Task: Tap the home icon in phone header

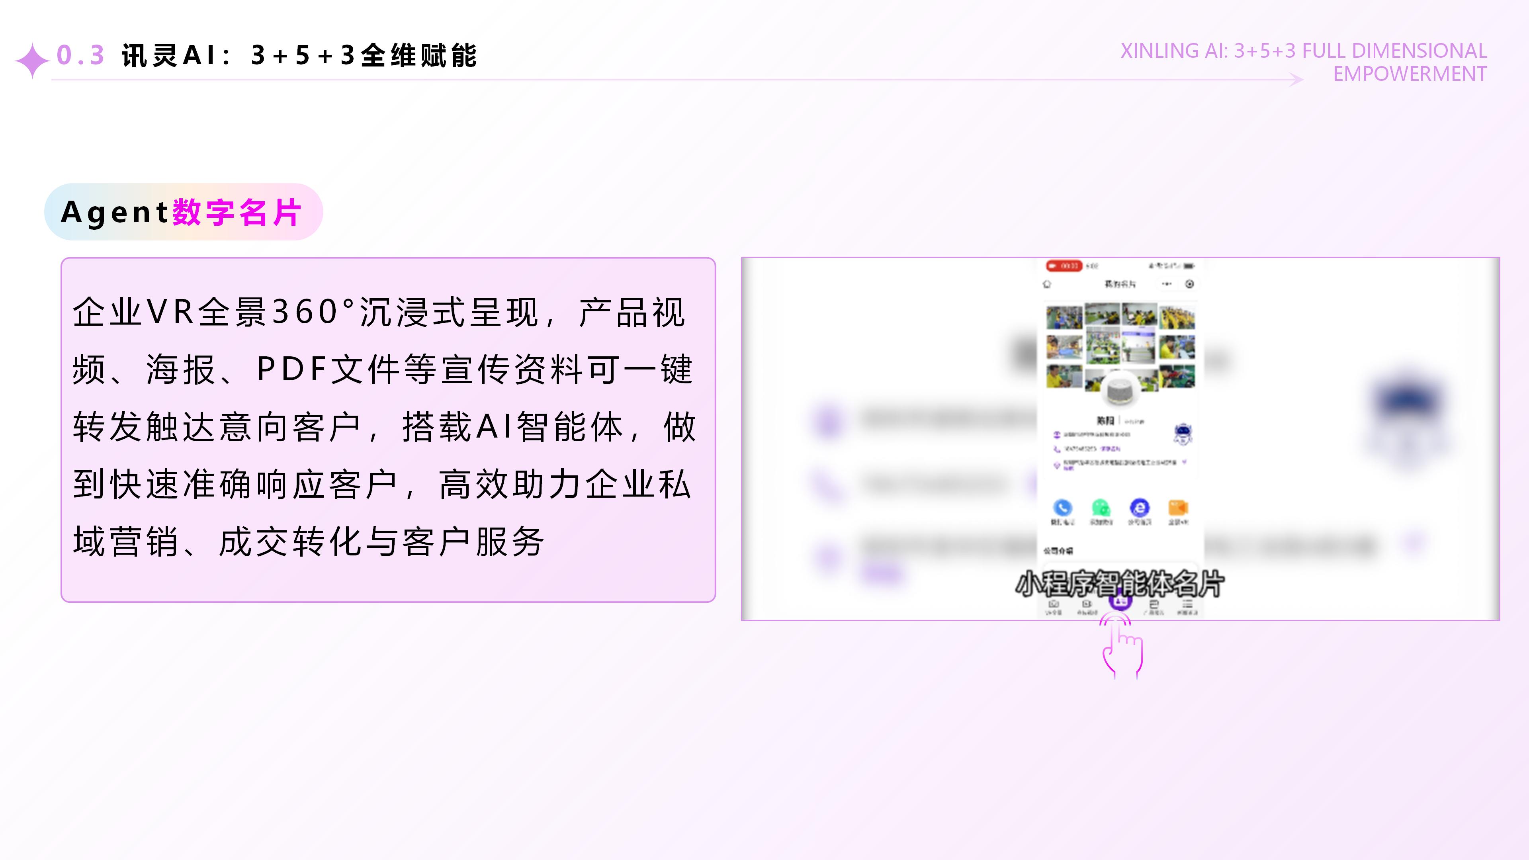Action: (x=1047, y=284)
